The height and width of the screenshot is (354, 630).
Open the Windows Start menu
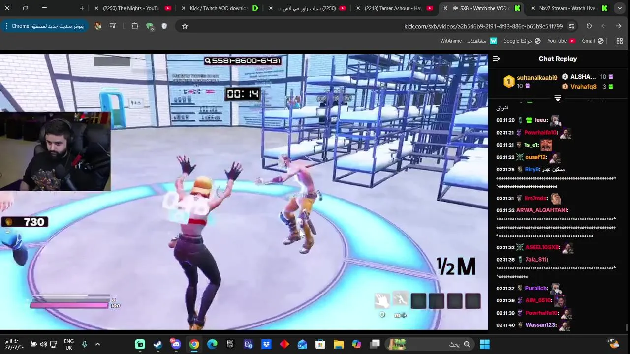[x=485, y=344]
